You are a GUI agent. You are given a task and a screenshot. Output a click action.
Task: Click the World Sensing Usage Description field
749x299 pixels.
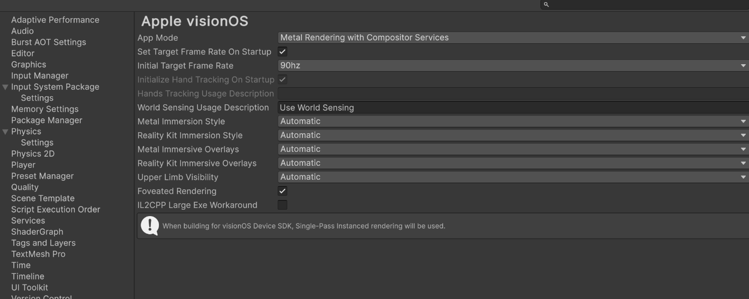click(x=513, y=108)
